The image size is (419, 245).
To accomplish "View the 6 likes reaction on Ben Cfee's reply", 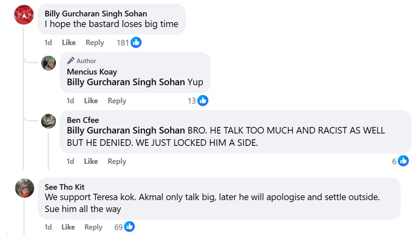I will point(403,161).
